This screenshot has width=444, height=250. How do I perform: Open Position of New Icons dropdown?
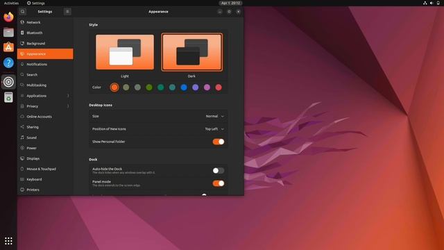214,129
